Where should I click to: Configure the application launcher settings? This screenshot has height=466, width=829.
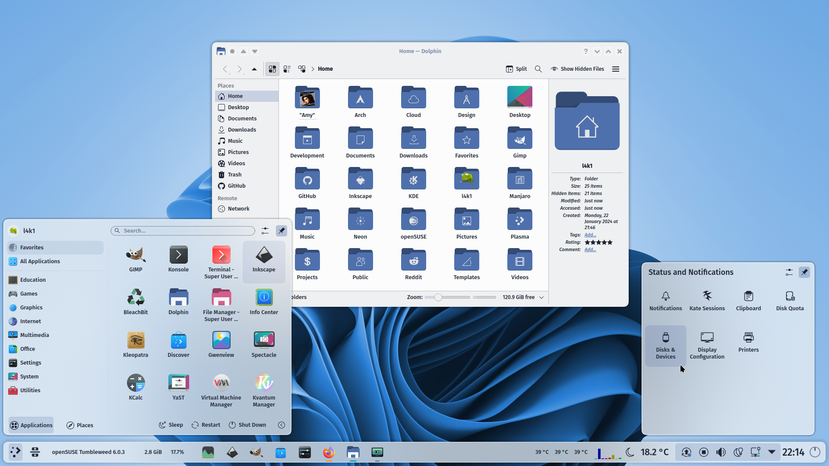(x=265, y=231)
